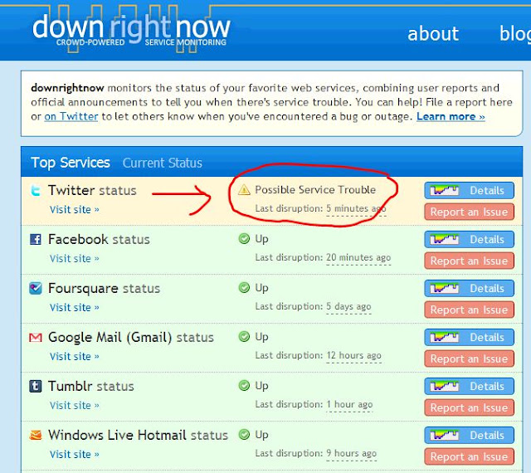Click the Gmail envelope icon

[35, 338]
